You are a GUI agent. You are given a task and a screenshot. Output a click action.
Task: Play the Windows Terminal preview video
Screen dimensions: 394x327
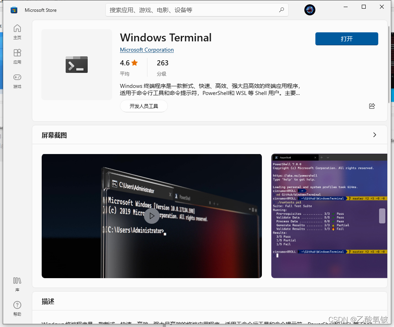[152, 216]
